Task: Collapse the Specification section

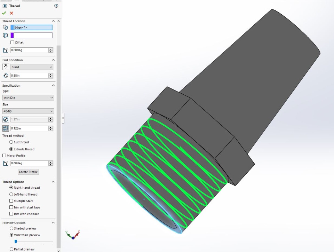Action: [x=53, y=85]
